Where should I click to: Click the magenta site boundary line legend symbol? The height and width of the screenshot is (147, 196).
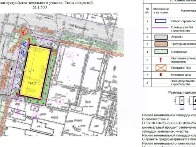click(160, 28)
